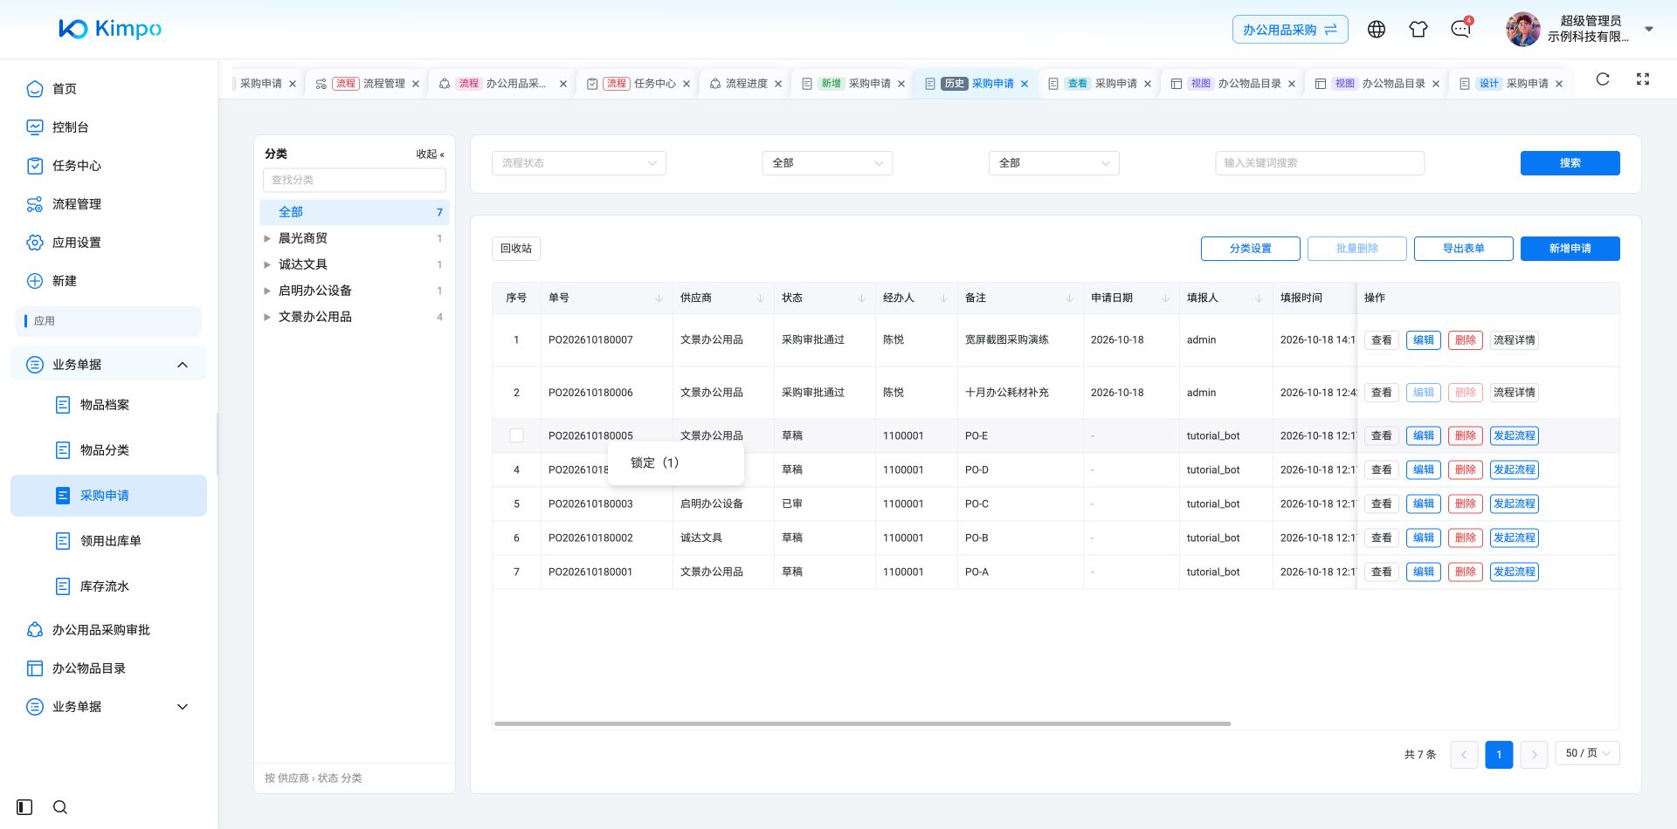Open the page size 50 / 页 dropdown
The height and width of the screenshot is (829, 1677).
point(1587,753)
